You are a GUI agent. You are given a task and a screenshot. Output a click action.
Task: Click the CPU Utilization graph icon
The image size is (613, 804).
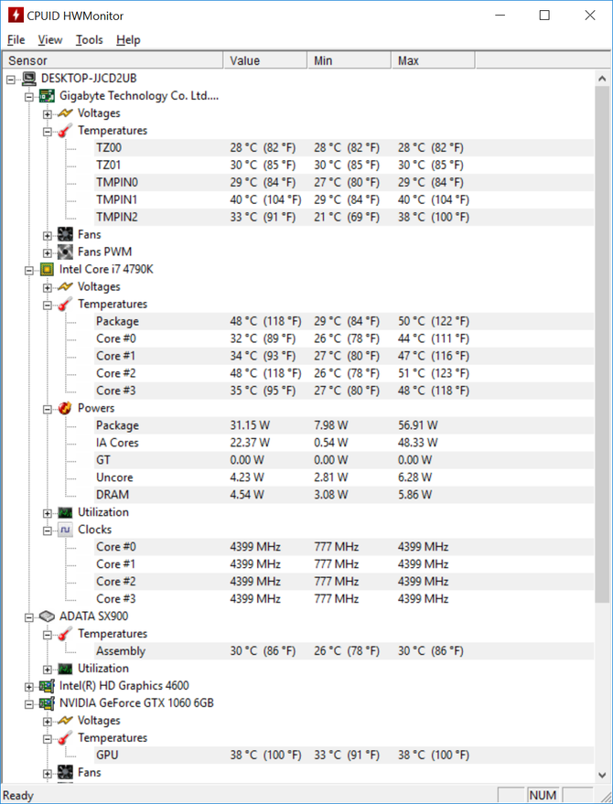click(x=65, y=512)
